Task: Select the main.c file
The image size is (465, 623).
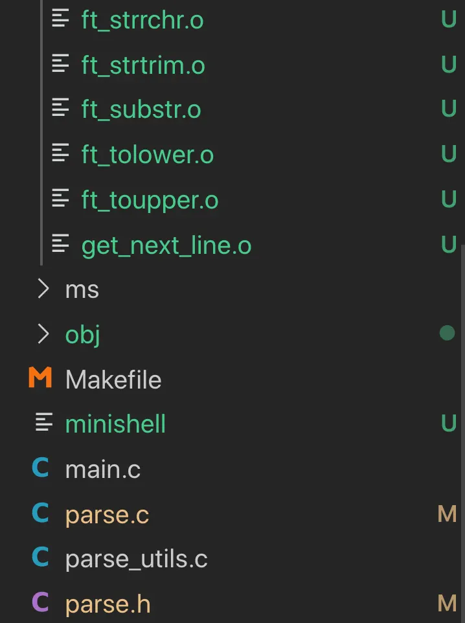Action: (x=103, y=470)
